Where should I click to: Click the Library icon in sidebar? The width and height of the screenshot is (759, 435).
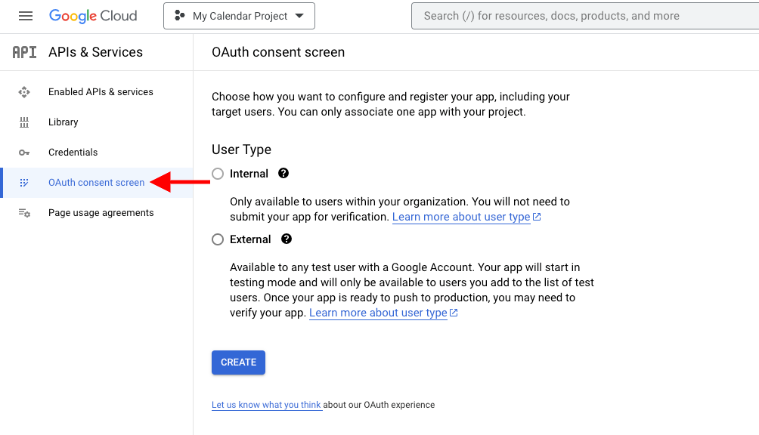pos(24,122)
